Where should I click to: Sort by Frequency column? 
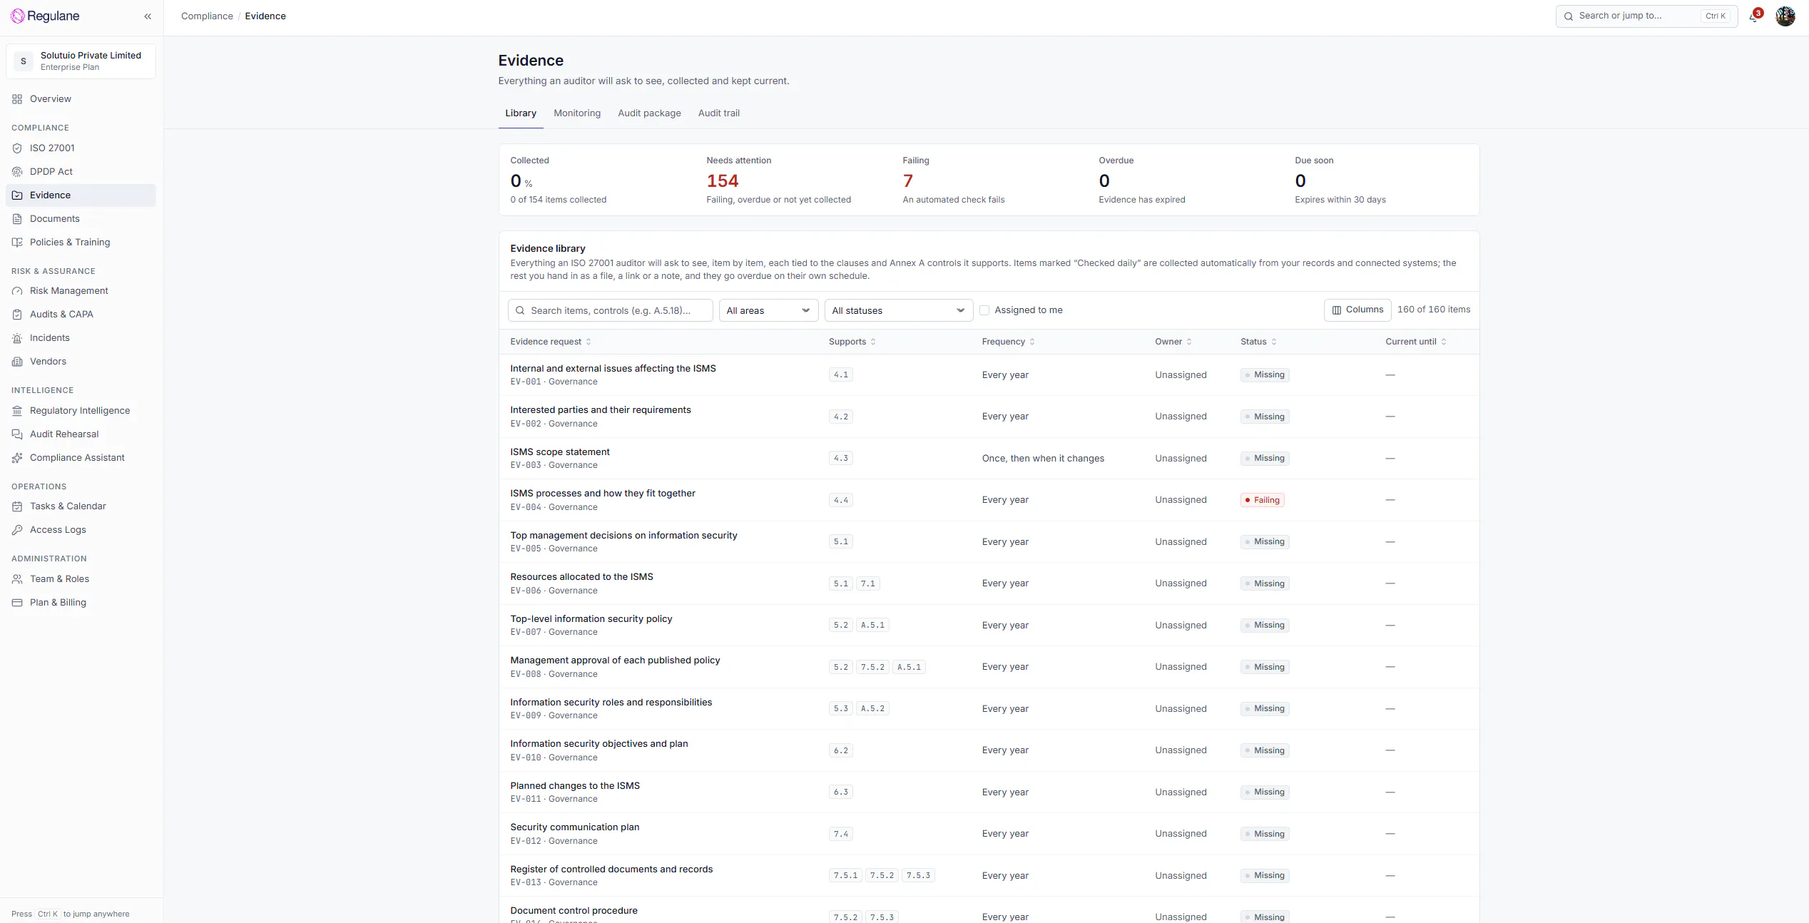[1008, 342]
